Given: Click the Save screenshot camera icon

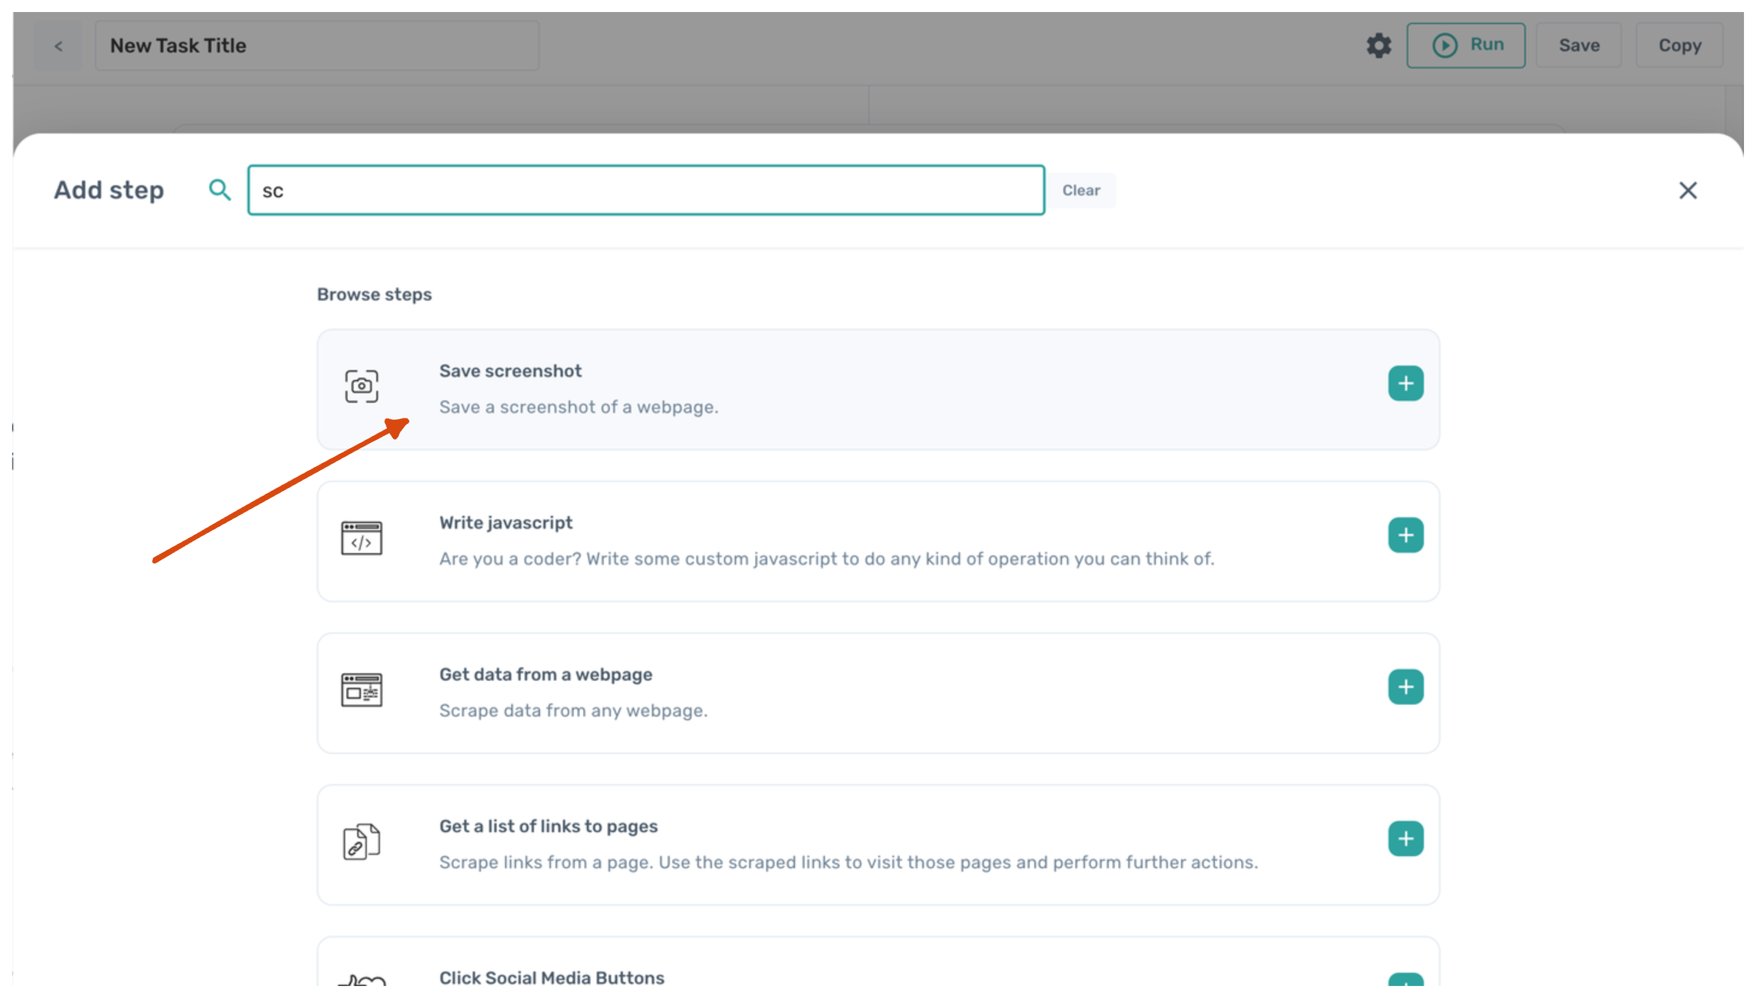Looking at the screenshot, I should click(361, 386).
